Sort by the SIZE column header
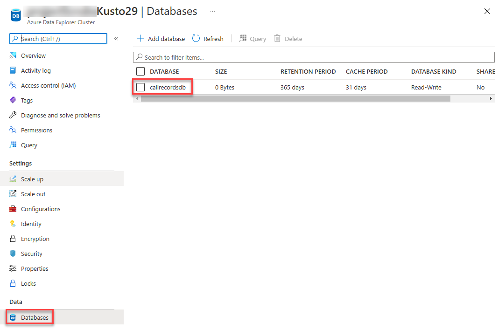This screenshot has height=330, width=498. (x=221, y=71)
